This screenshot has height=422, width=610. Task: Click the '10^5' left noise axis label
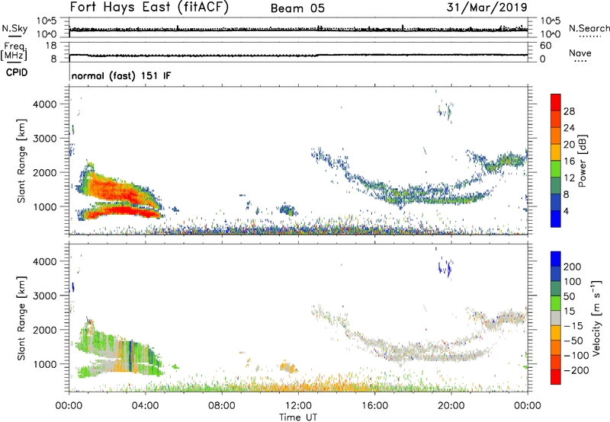pos(47,21)
